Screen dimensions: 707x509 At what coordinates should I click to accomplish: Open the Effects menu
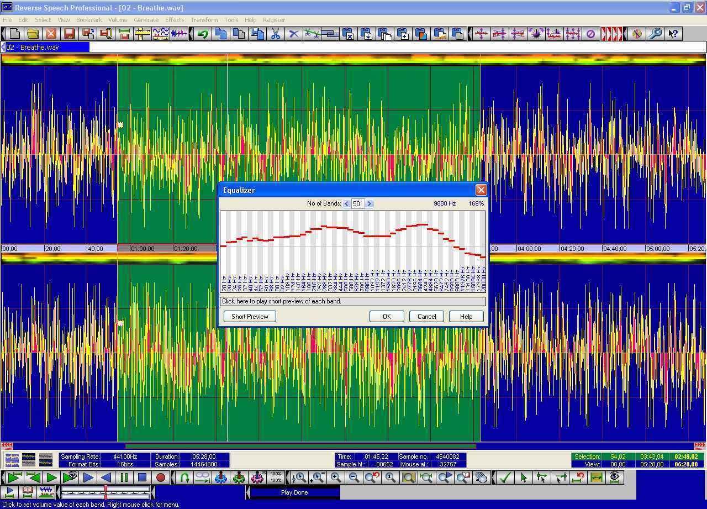175,20
